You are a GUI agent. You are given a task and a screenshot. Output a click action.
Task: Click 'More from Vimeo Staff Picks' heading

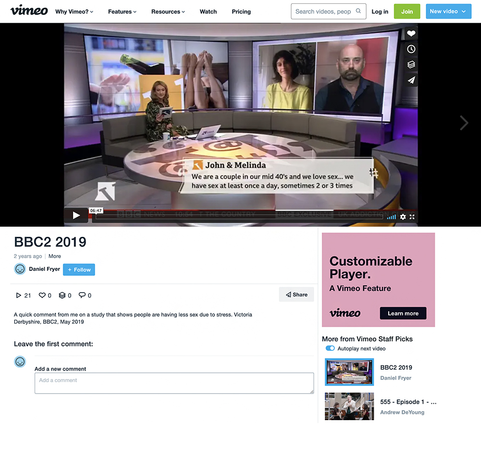(x=367, y=339)
